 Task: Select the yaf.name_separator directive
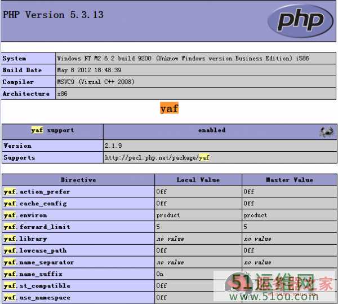click(78, 262)
